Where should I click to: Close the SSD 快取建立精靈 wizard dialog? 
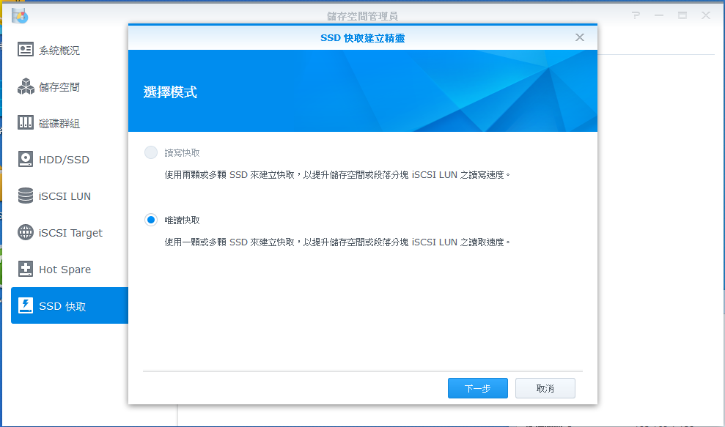pos(579,37)
